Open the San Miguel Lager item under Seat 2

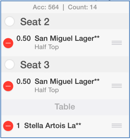[67, 38]
